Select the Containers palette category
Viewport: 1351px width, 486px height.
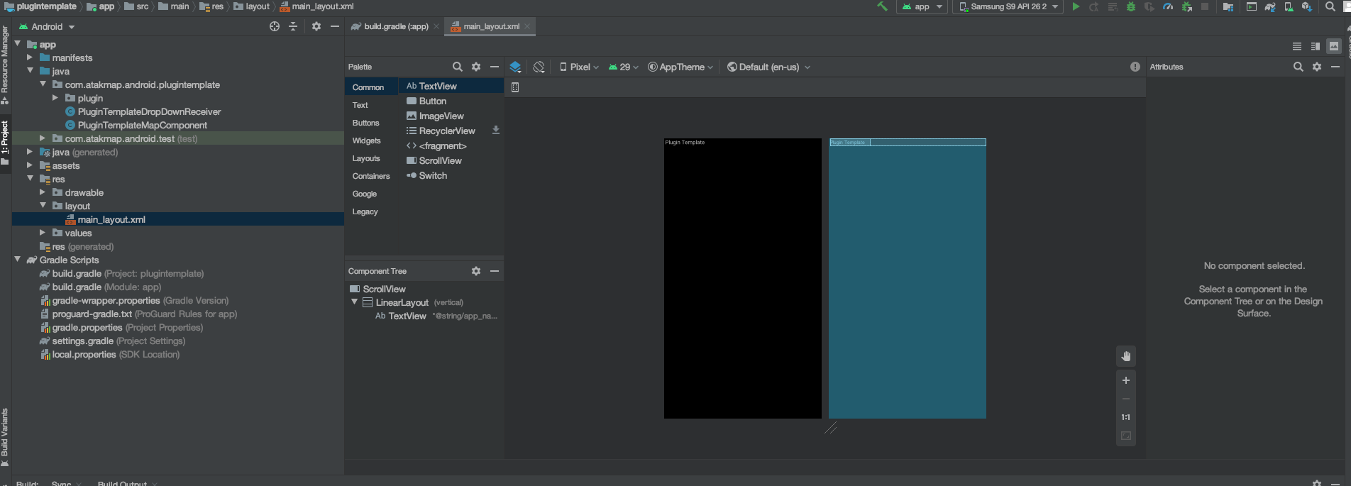click(371, 176)
